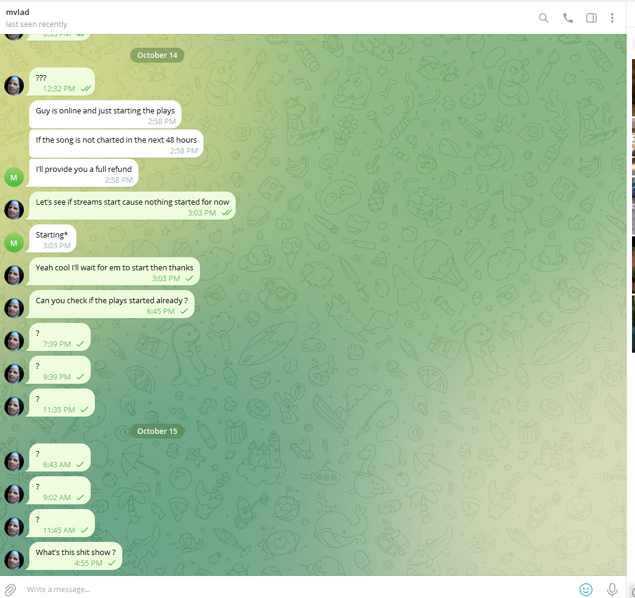The width and height of the screenshot is (635, 598).
Task: Click the avatar beside the 9:39 PM message
Action: [x=14, y=374]
